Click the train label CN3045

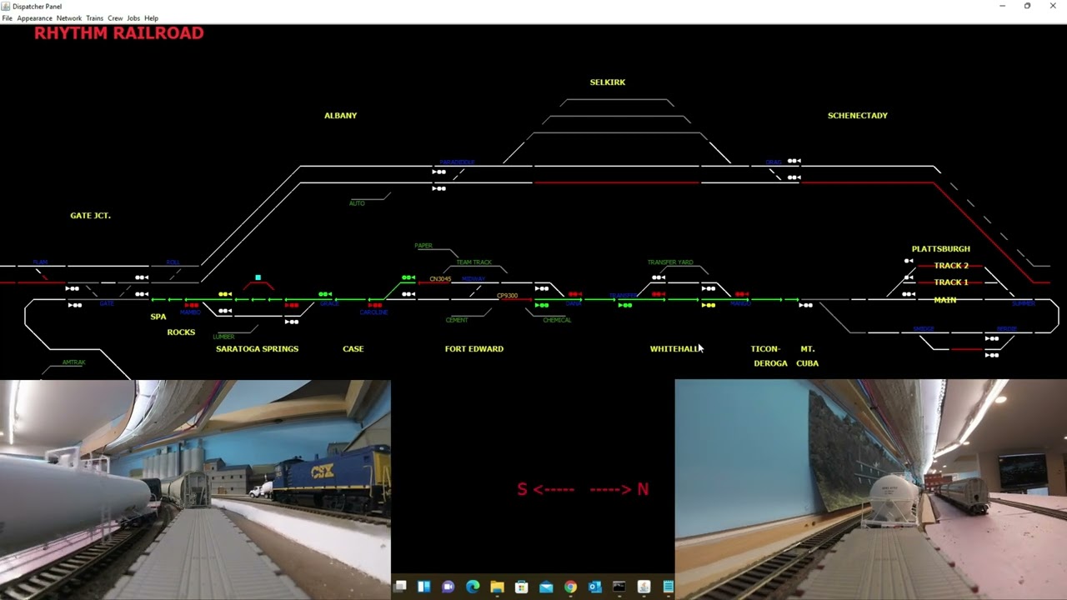[x=440, y=279]
